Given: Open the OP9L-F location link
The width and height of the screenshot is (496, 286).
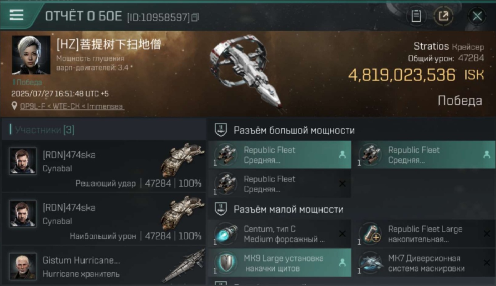Looking at the screenshot, I should click(x=72, y=106).
